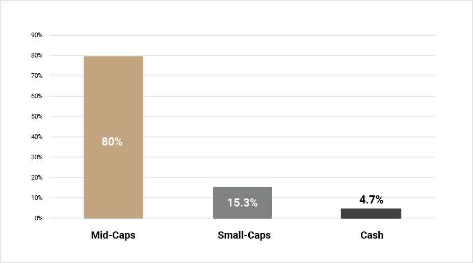The width and height of the screenshot is (473, 263).
Task: Click the 40% axis label
Action: pos(37,137)
